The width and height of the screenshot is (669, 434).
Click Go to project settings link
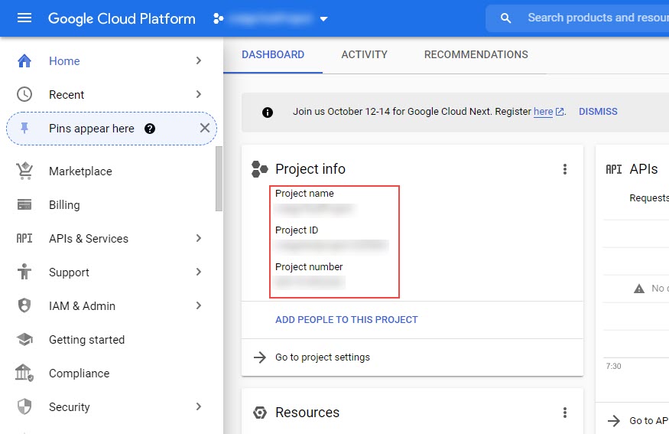click(x=323, y=357)
